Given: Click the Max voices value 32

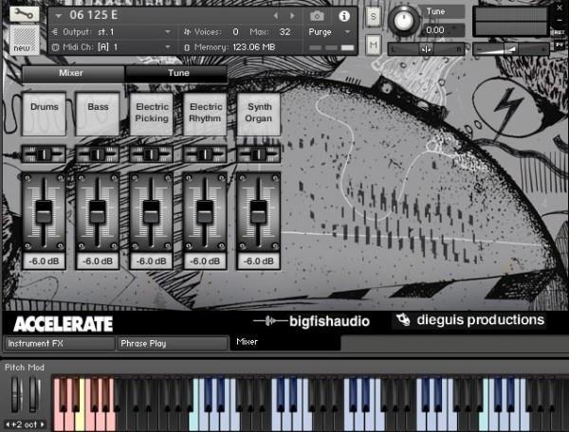Looking at the screenshot, I should (x=284, y=32).
